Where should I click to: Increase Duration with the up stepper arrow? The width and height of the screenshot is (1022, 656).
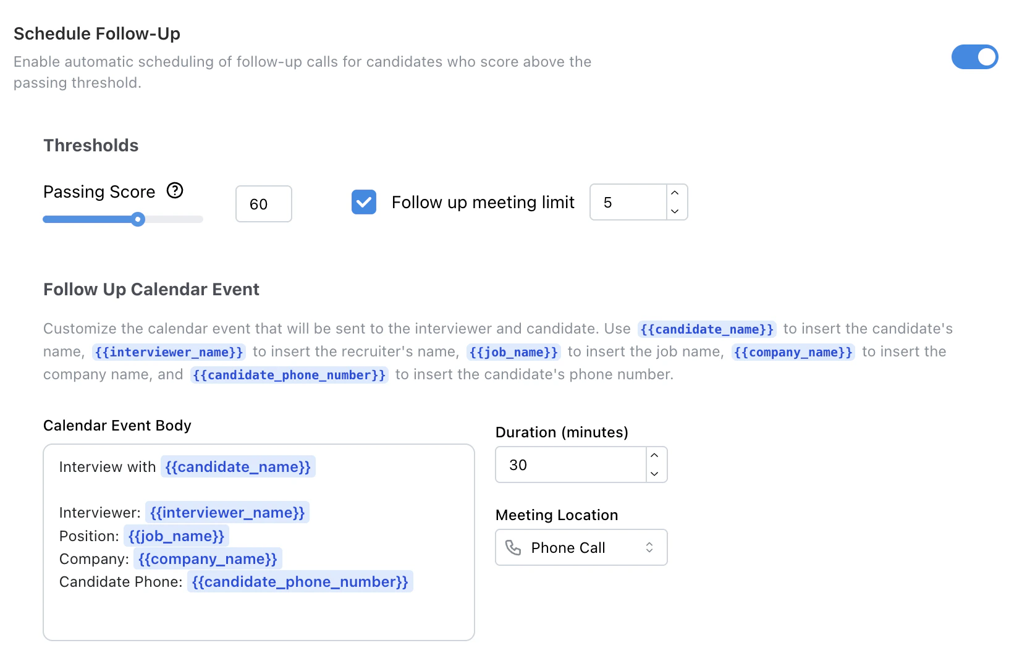click(x=654, y=455)
